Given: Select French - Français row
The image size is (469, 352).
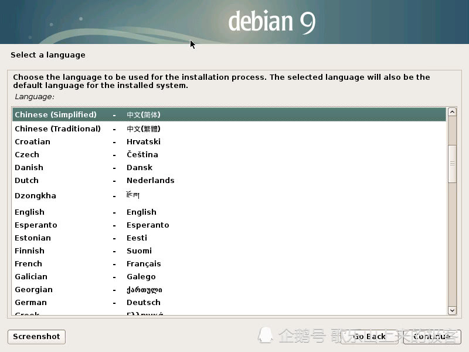Looking at the screenshot, I should pyautogui.click(x=229, y=263).
